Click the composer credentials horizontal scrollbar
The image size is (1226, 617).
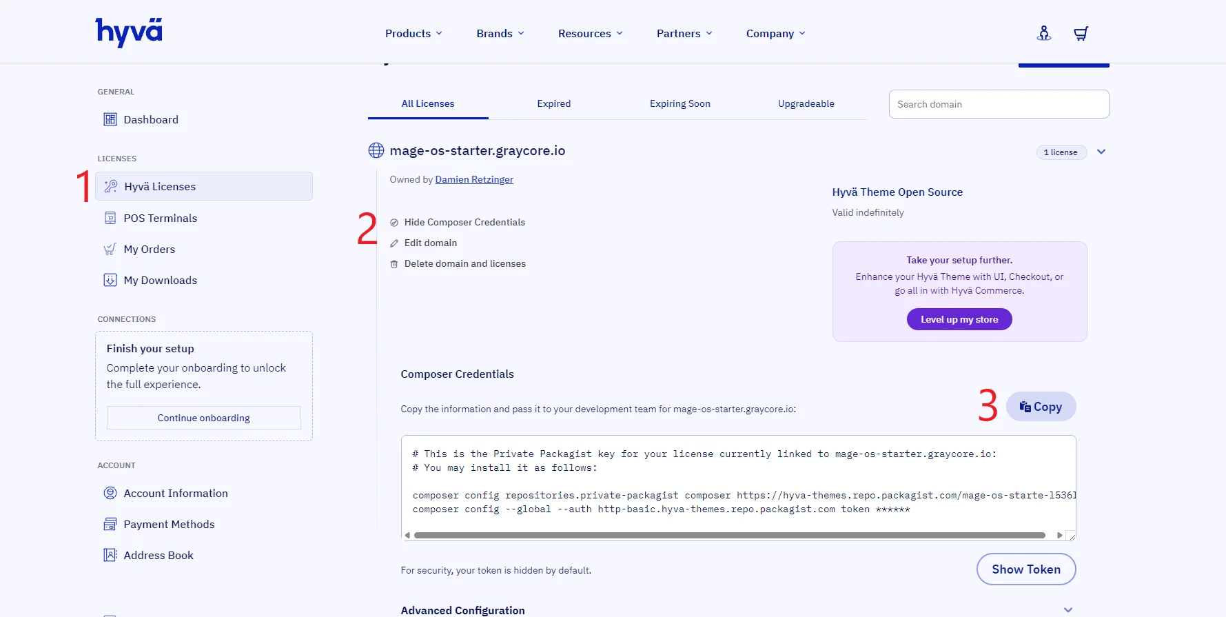pos(729,535)
